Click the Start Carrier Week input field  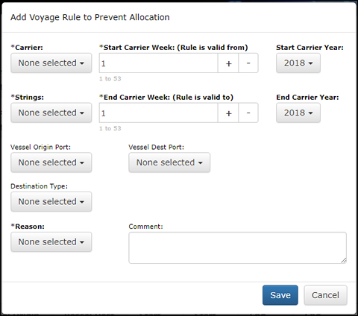(159, 63)
